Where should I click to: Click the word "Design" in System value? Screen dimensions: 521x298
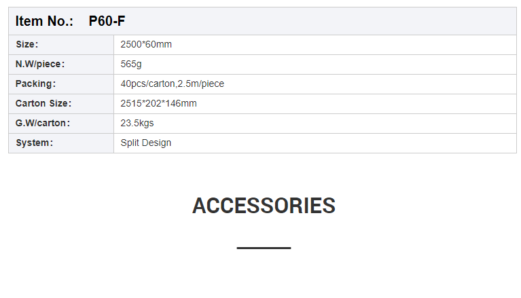(156, 143)
